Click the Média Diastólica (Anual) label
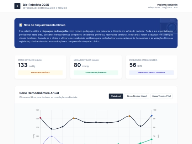Image resolution: width=192 pixels, height=144 pixels. coord(86,60)
